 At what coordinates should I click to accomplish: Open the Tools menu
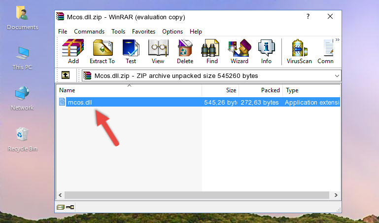(x=118, y=32)
